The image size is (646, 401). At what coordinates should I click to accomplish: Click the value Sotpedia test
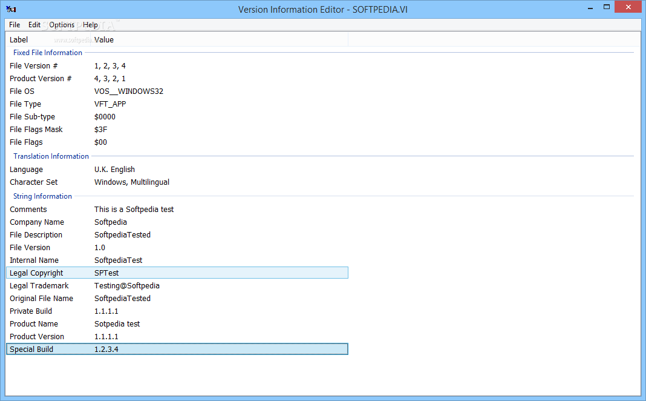(x=117, y=324)
